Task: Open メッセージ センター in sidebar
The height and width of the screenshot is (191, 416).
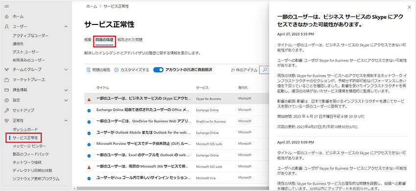Action: [29, 146]
